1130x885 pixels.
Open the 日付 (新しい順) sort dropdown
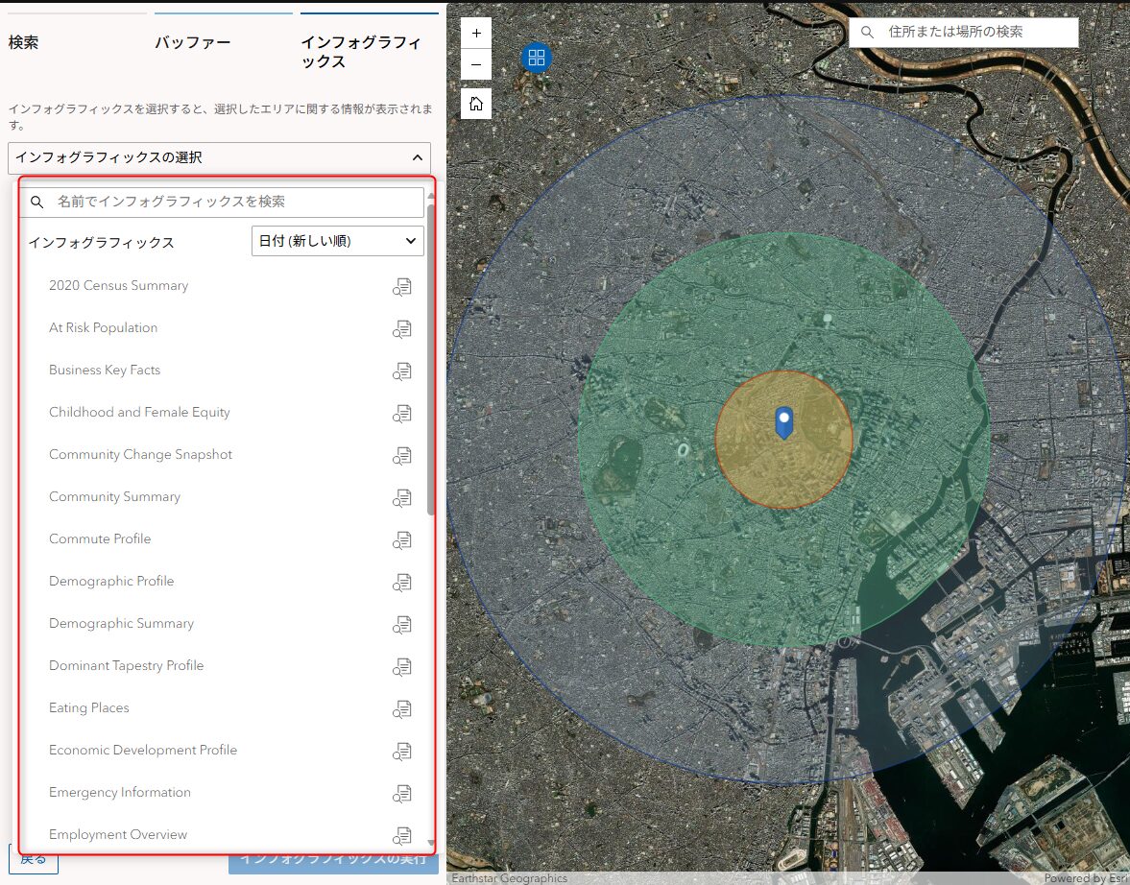pos(337,241)
